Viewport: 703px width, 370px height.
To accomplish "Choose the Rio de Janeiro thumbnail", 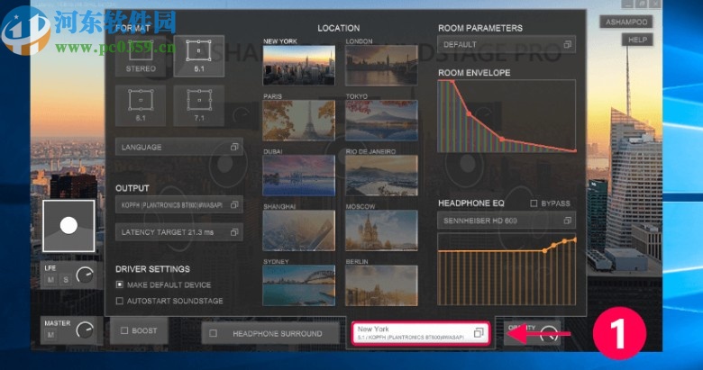I will tap(381, 176).
